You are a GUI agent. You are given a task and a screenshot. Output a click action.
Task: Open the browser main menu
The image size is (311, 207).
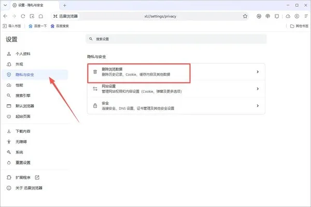pyautogui.click(x=306, y=16)
